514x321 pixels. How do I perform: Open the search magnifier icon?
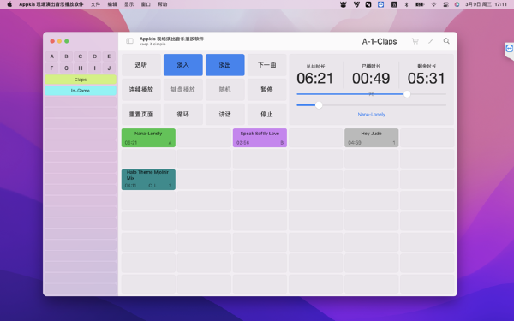pos(446,41)
